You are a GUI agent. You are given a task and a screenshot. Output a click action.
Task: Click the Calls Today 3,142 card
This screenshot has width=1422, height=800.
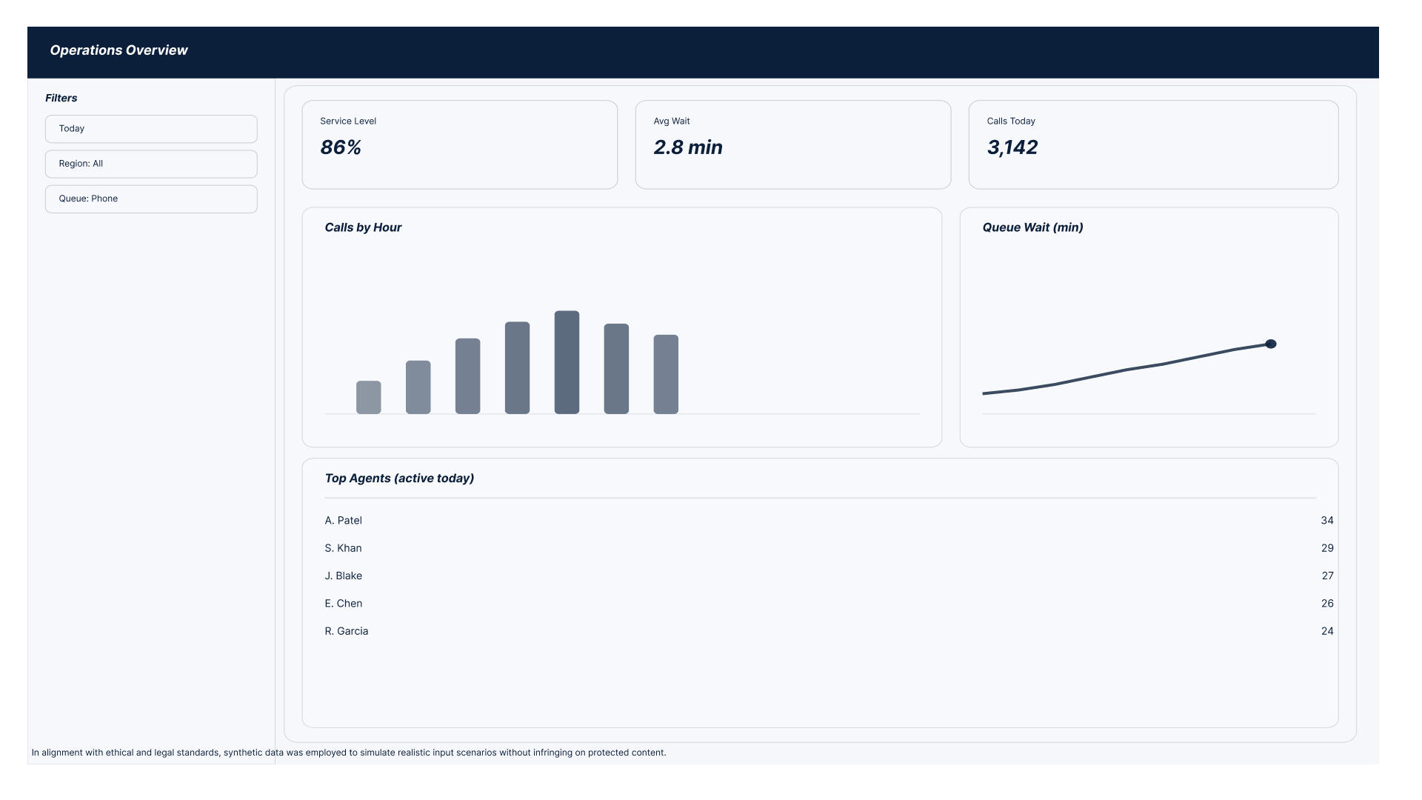(1152, 144)
